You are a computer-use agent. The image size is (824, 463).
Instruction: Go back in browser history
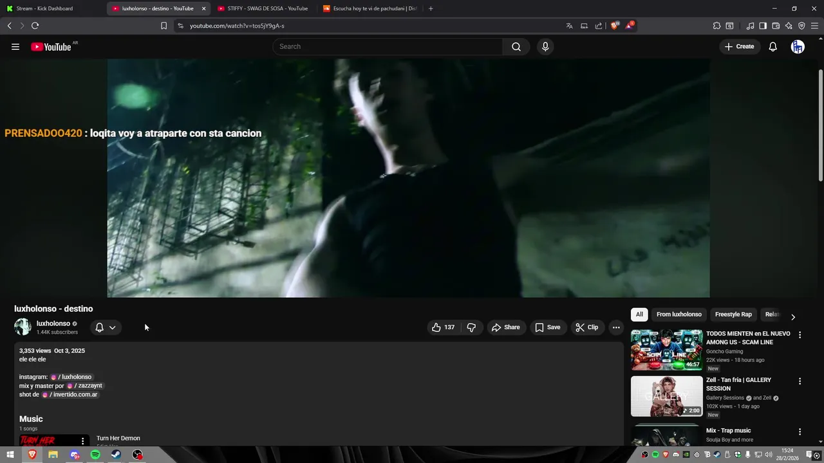(9, 26)
